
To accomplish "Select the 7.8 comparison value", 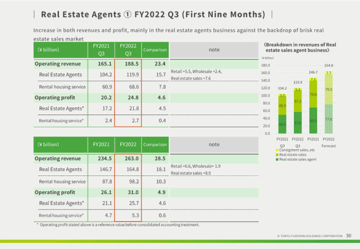I will (162, 87).
